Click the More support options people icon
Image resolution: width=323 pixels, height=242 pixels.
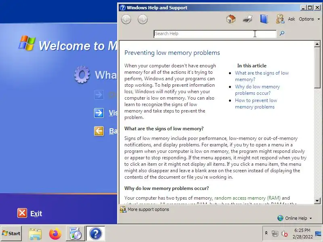[123, 209]
